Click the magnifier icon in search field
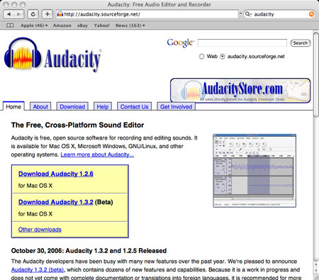 pyautogui.click(x=248, y=14)
